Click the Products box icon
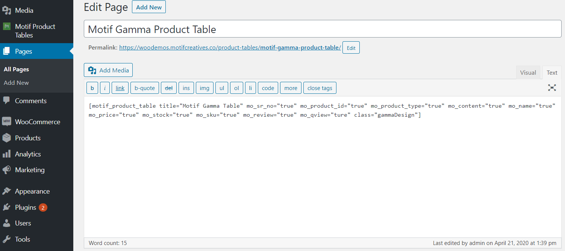The width and height of the screenshot is (565, 251). click(7, 138)
